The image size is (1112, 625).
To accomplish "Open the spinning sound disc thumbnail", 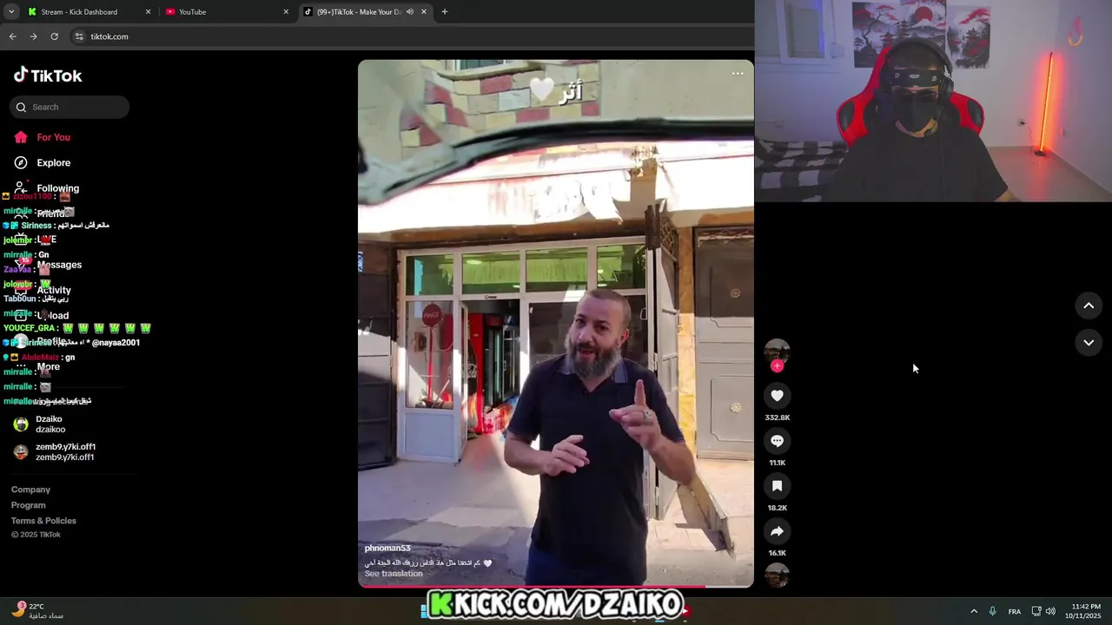I will click(x=777, y=576).
